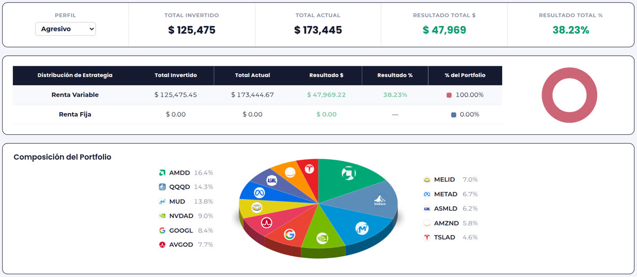Click the $ 125,475.45 table cell
637x277 pixels.
(x=176, y=95)
